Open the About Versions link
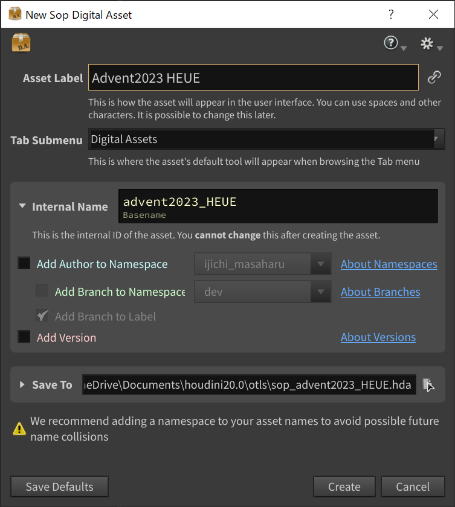This screenshot has height=507, width=455. (378, 337)
